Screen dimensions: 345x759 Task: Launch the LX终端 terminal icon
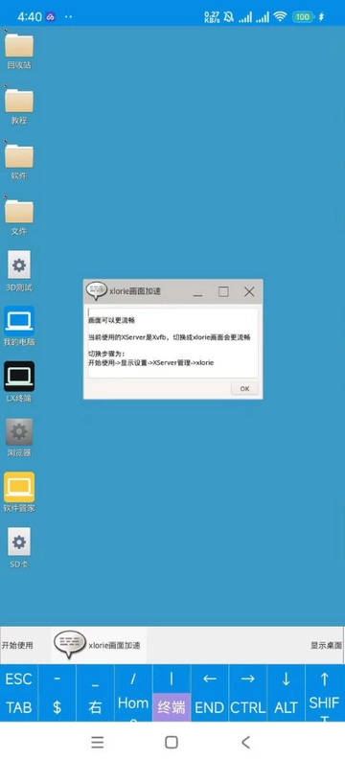(19, 376)
